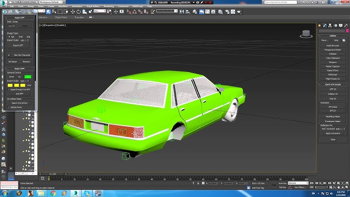Toggle the GTA3 game button
The width and height of the screenshot is (350, 197).
click(x=12, y=77)
